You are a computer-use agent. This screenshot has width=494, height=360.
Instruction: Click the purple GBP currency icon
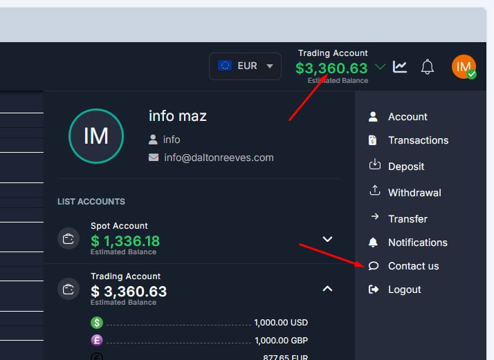pos(97,341)
